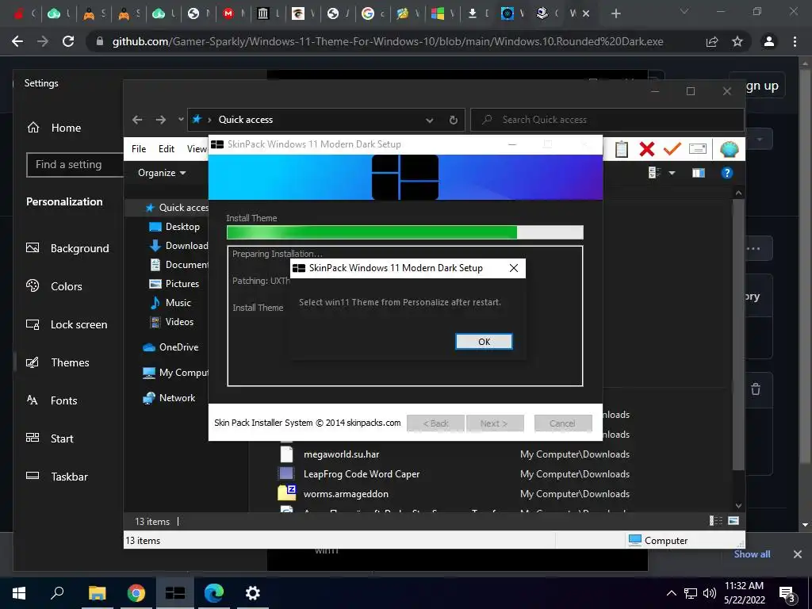Click the orange checkmark properties icon
This screenshot has height=609, width=812.
click(x=672, y=149)
